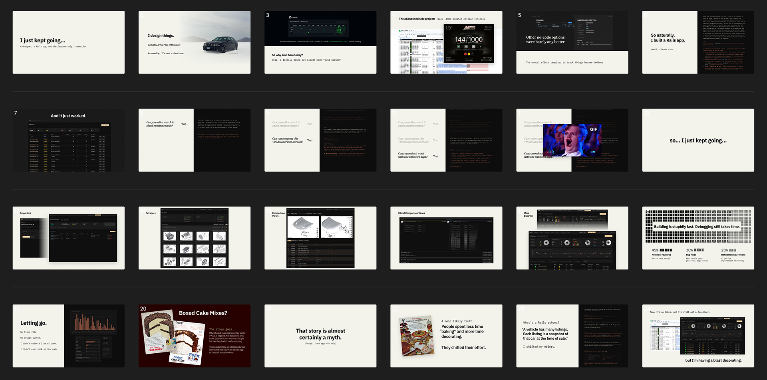
Task: Select the "I design things." BMW slide
Action: (x=195, y=42)
